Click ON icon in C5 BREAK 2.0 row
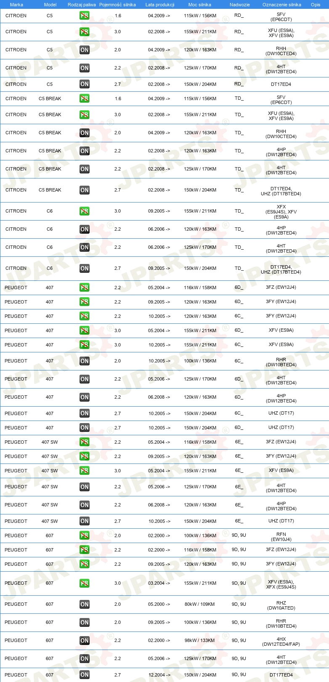The image size is (329, 682). coord(84,133)
